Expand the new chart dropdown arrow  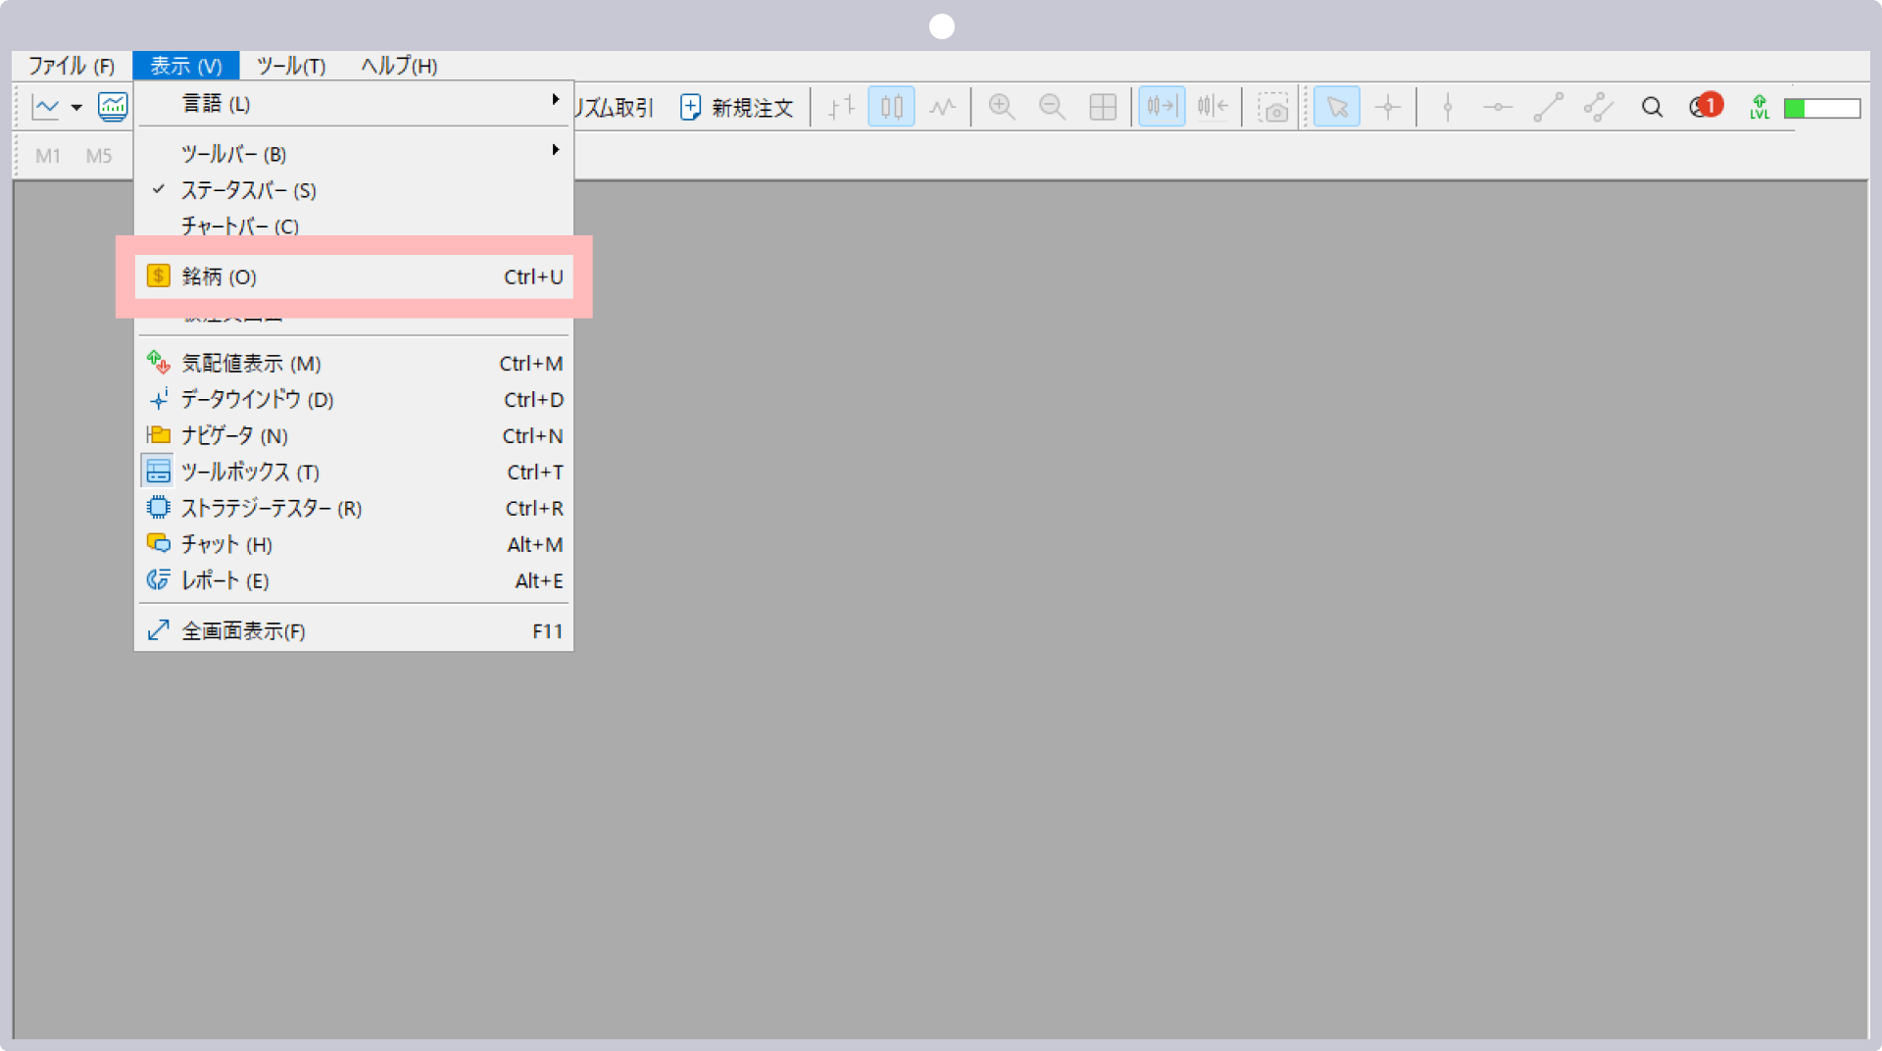[x=76, y=108]
